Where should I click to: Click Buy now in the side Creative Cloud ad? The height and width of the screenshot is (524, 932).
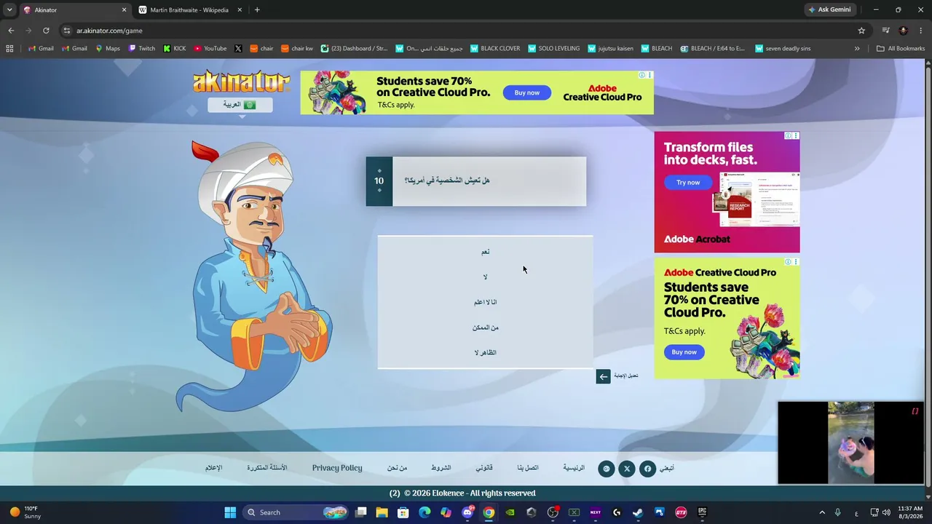pos(684,352)
